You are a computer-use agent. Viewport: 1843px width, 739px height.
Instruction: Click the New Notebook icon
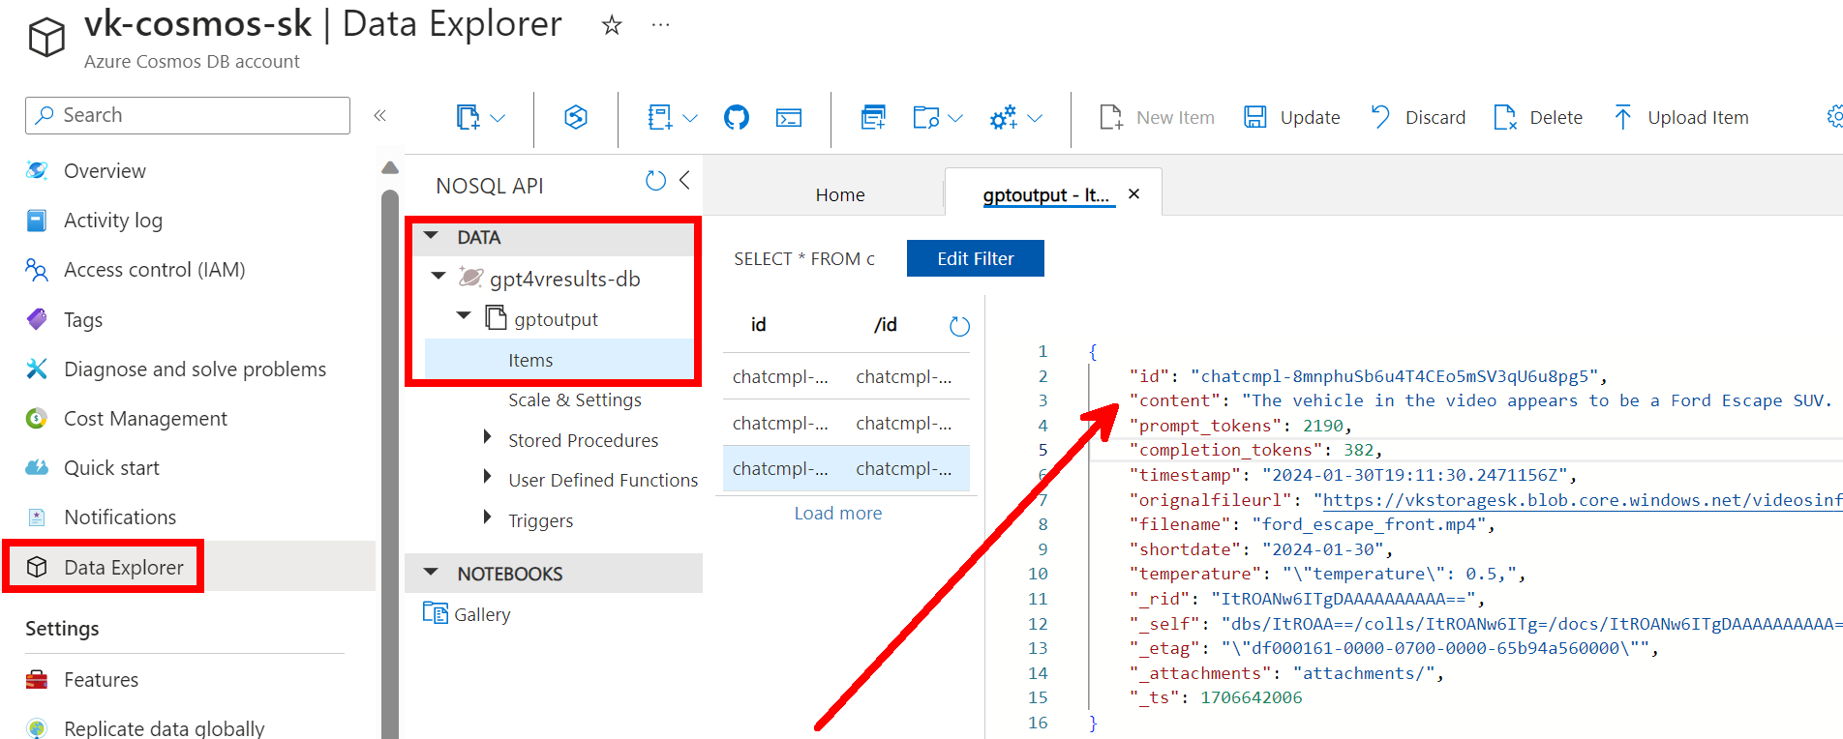tap(660, 118)
